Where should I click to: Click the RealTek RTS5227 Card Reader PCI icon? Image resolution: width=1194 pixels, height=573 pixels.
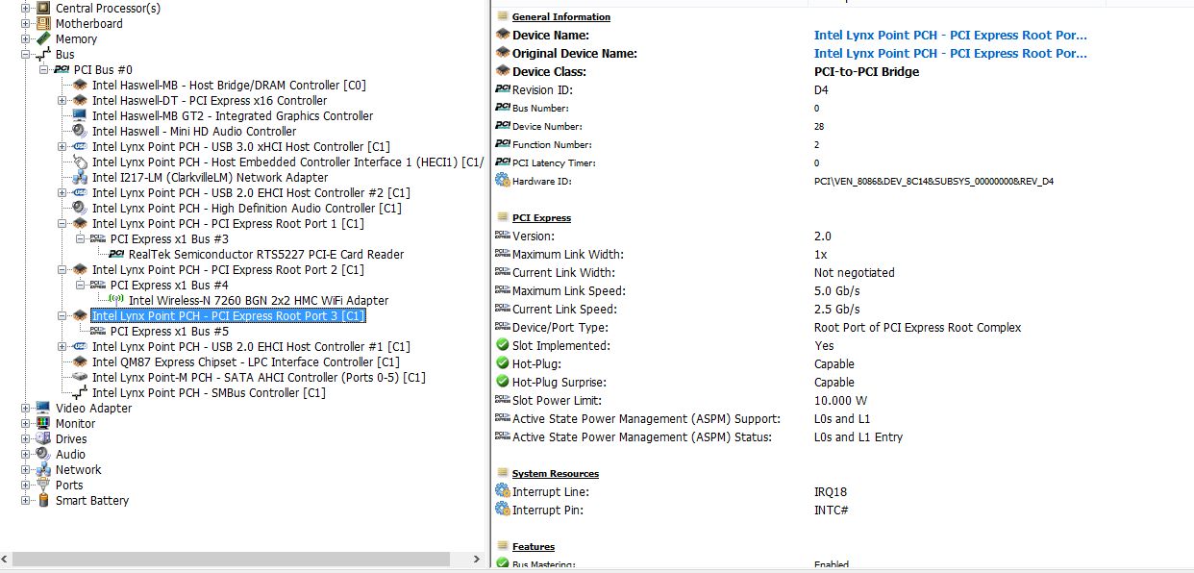point(116,254)
